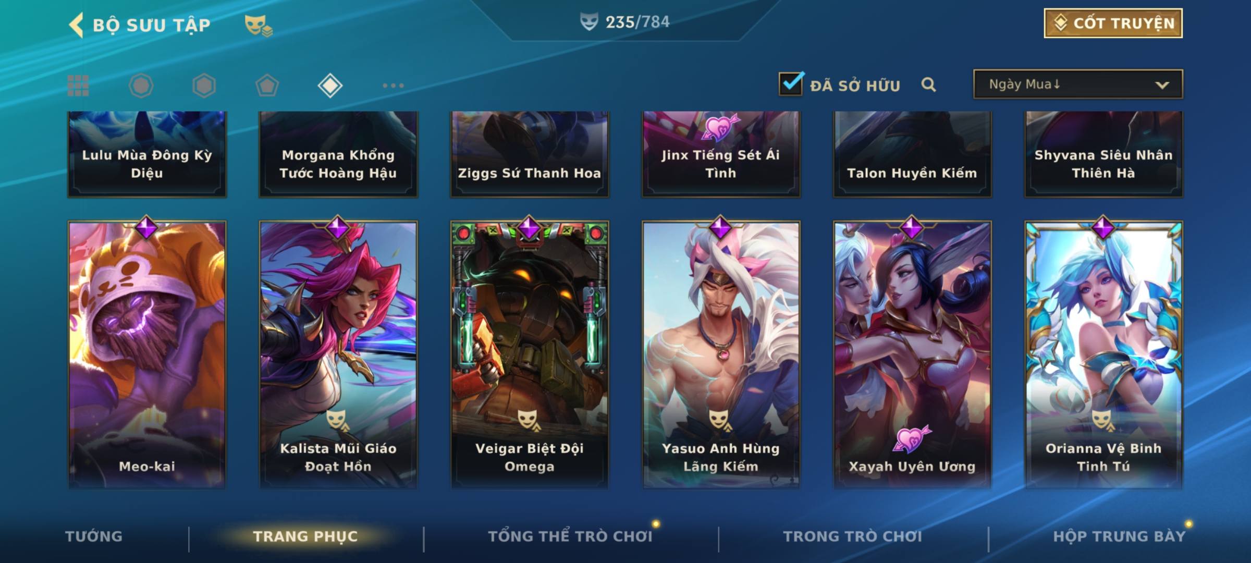This screenshot has width=1251, height=563.
Task: Open the search magnifier icon
Action: 928,84
